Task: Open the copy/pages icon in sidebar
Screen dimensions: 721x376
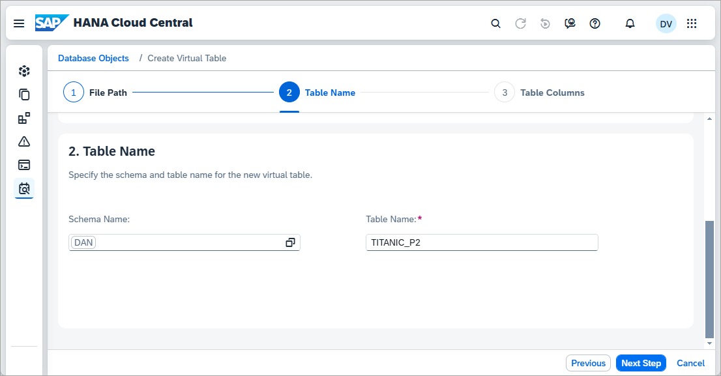Action: tap(24, 94)
